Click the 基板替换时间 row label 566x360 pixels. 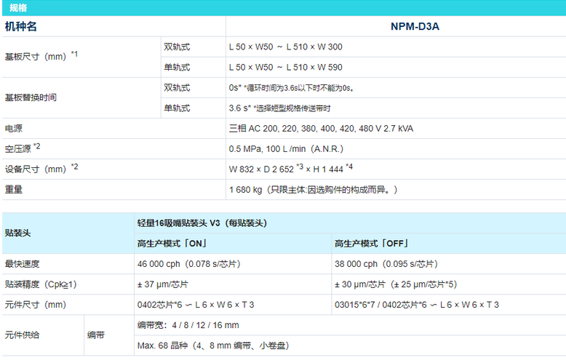[31, 97]
